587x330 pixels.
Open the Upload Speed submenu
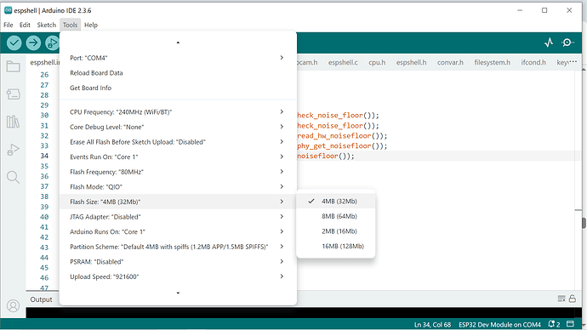tap(178, 276)
